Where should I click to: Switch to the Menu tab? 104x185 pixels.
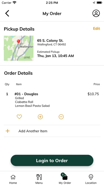pos(39,179)
